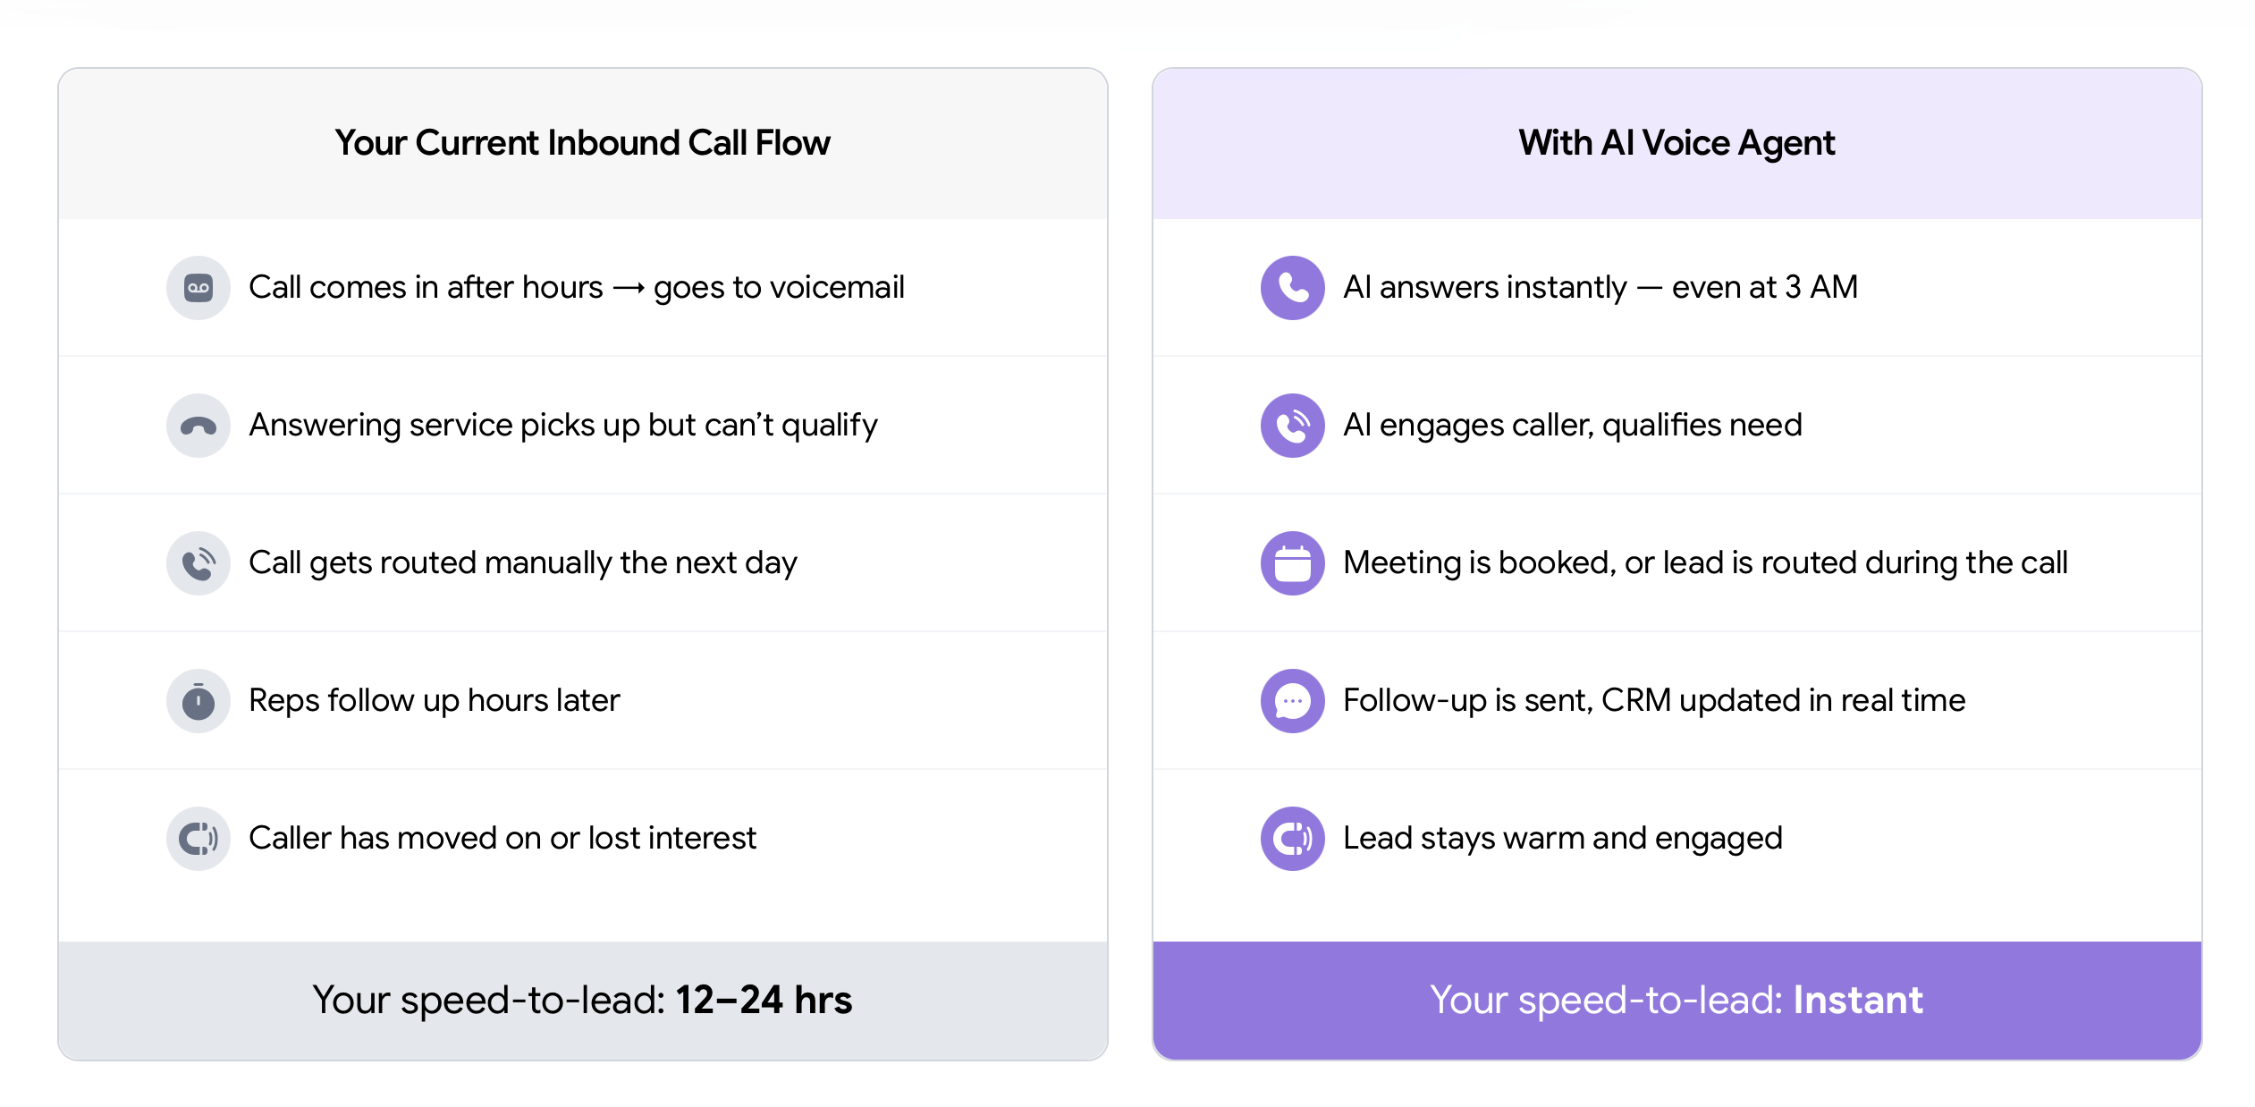Image resolution: width=2255 pixels, height=1107 pixels.
Task: Click the hang-up phone icon for answering service
Action: click(x=198, y=426)
